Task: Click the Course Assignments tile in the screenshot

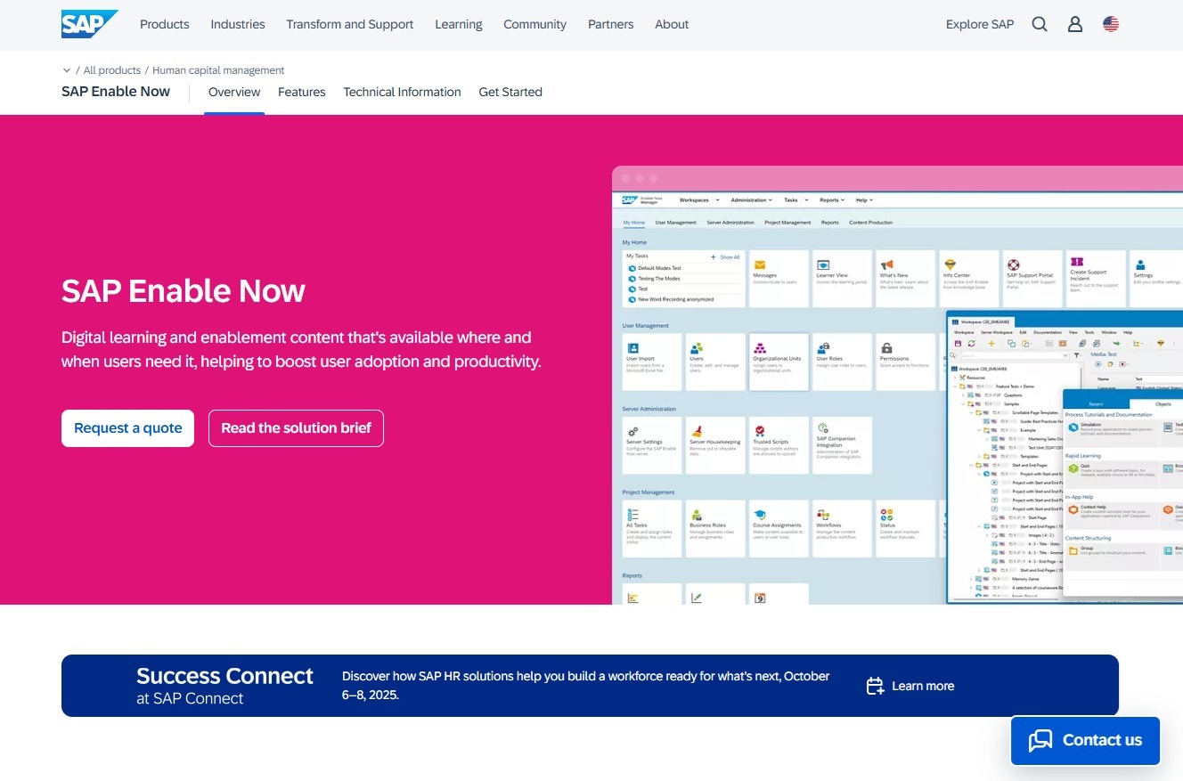Action: pos(779,528)
